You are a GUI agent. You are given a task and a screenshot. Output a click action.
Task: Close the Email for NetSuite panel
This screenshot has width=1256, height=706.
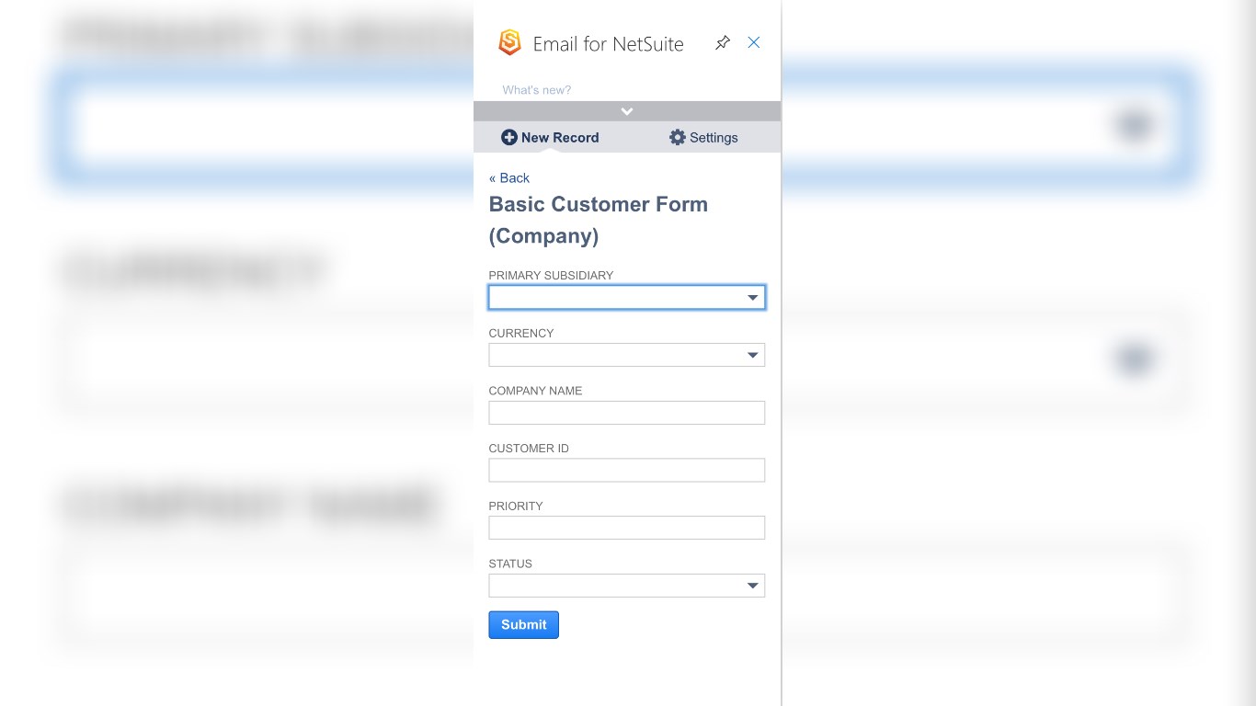click(754, 42)
